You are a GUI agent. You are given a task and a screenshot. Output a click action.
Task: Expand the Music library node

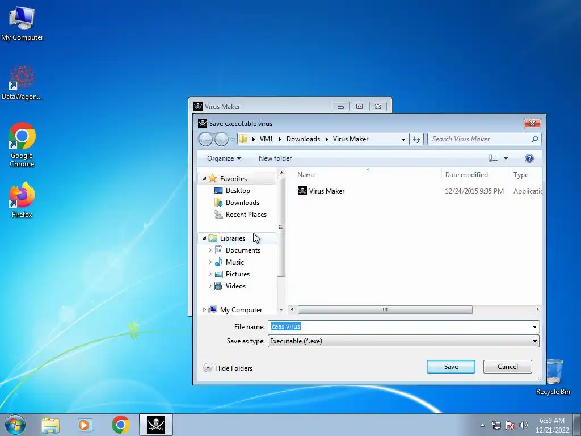[210, 262]
